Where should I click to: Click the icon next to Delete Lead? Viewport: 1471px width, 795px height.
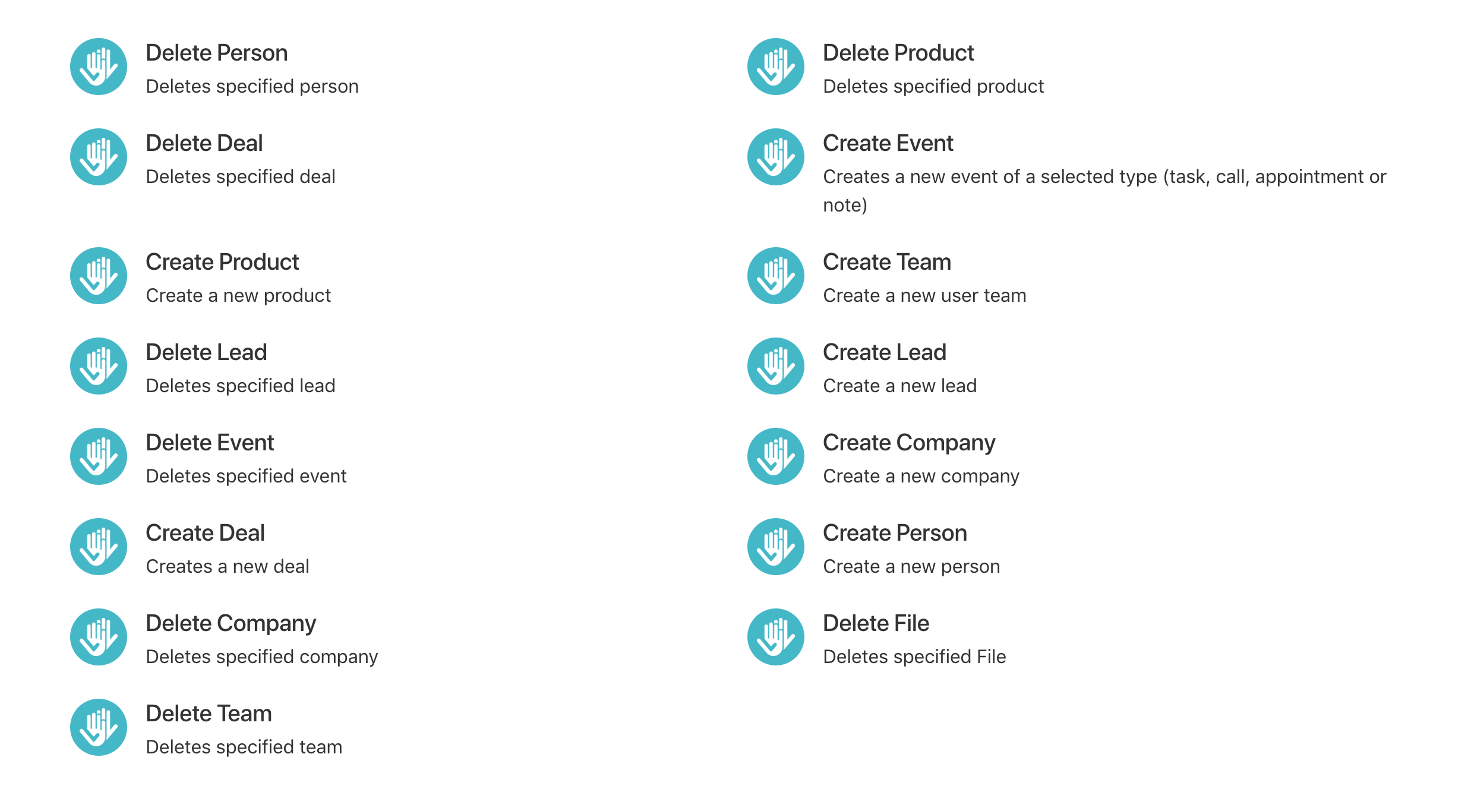(x=99, y=366)
